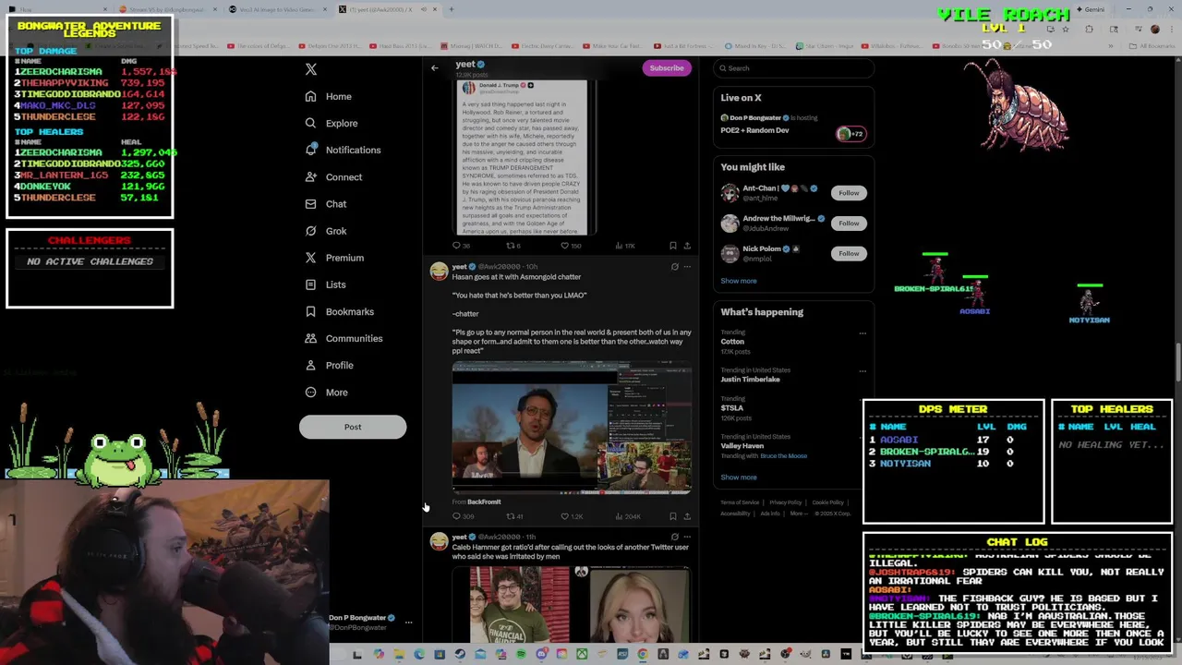Open the Grok icon on the Hasan post

click(675, 267)
